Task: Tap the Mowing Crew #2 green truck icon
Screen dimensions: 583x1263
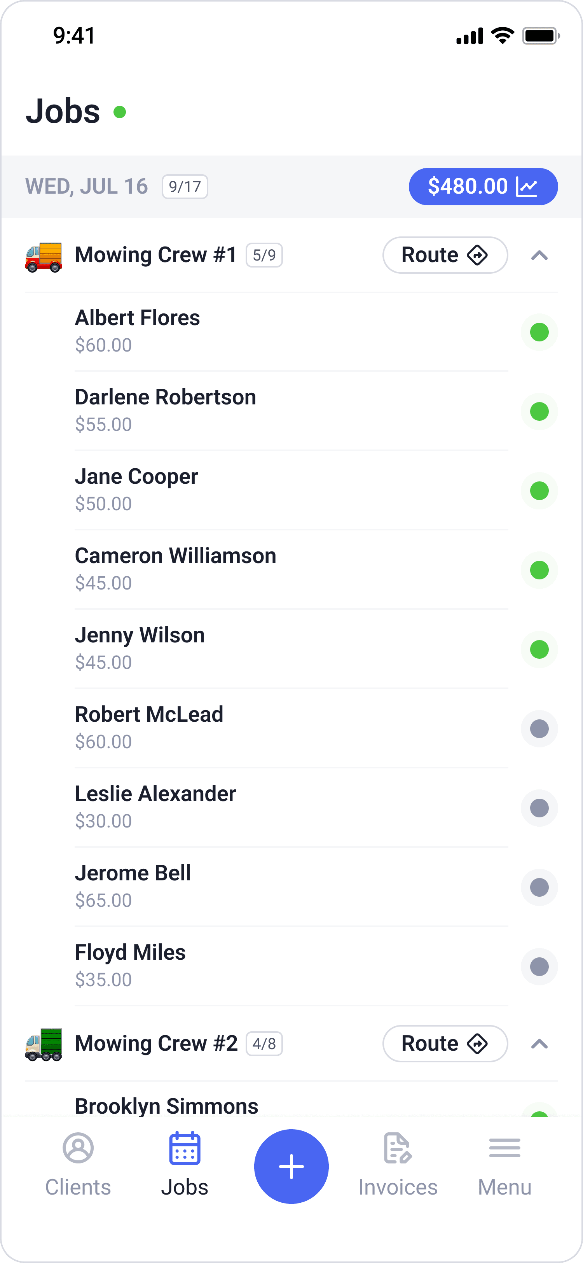Action: pyautogui.click(x=44, y=1044)
